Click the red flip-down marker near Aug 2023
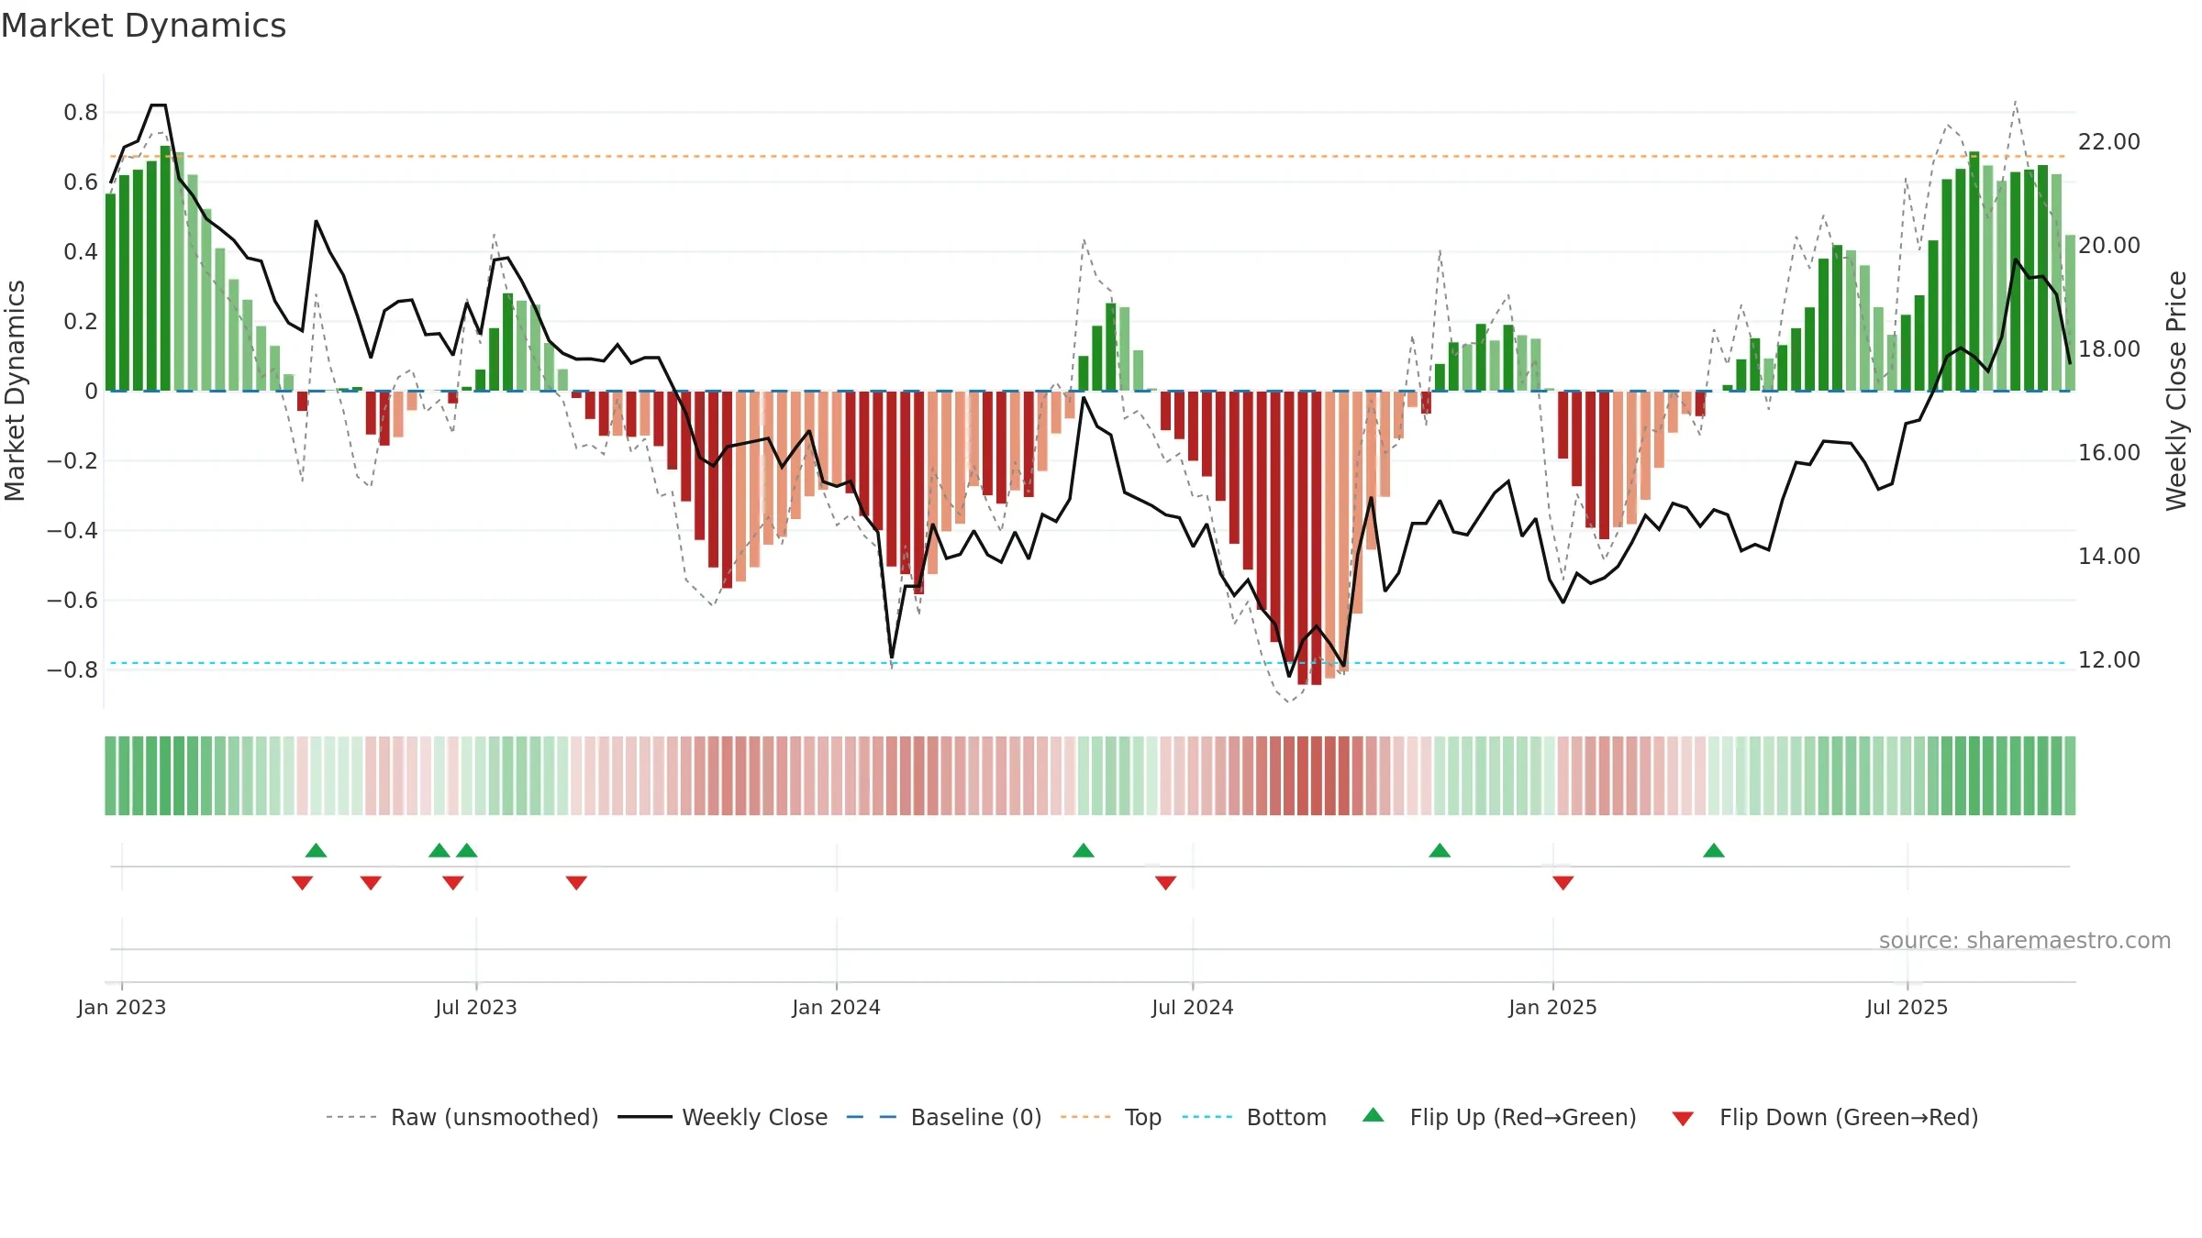 tap(576, 882)
